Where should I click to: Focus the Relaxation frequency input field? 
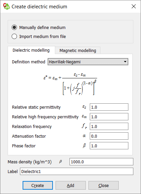click(109, 126)
